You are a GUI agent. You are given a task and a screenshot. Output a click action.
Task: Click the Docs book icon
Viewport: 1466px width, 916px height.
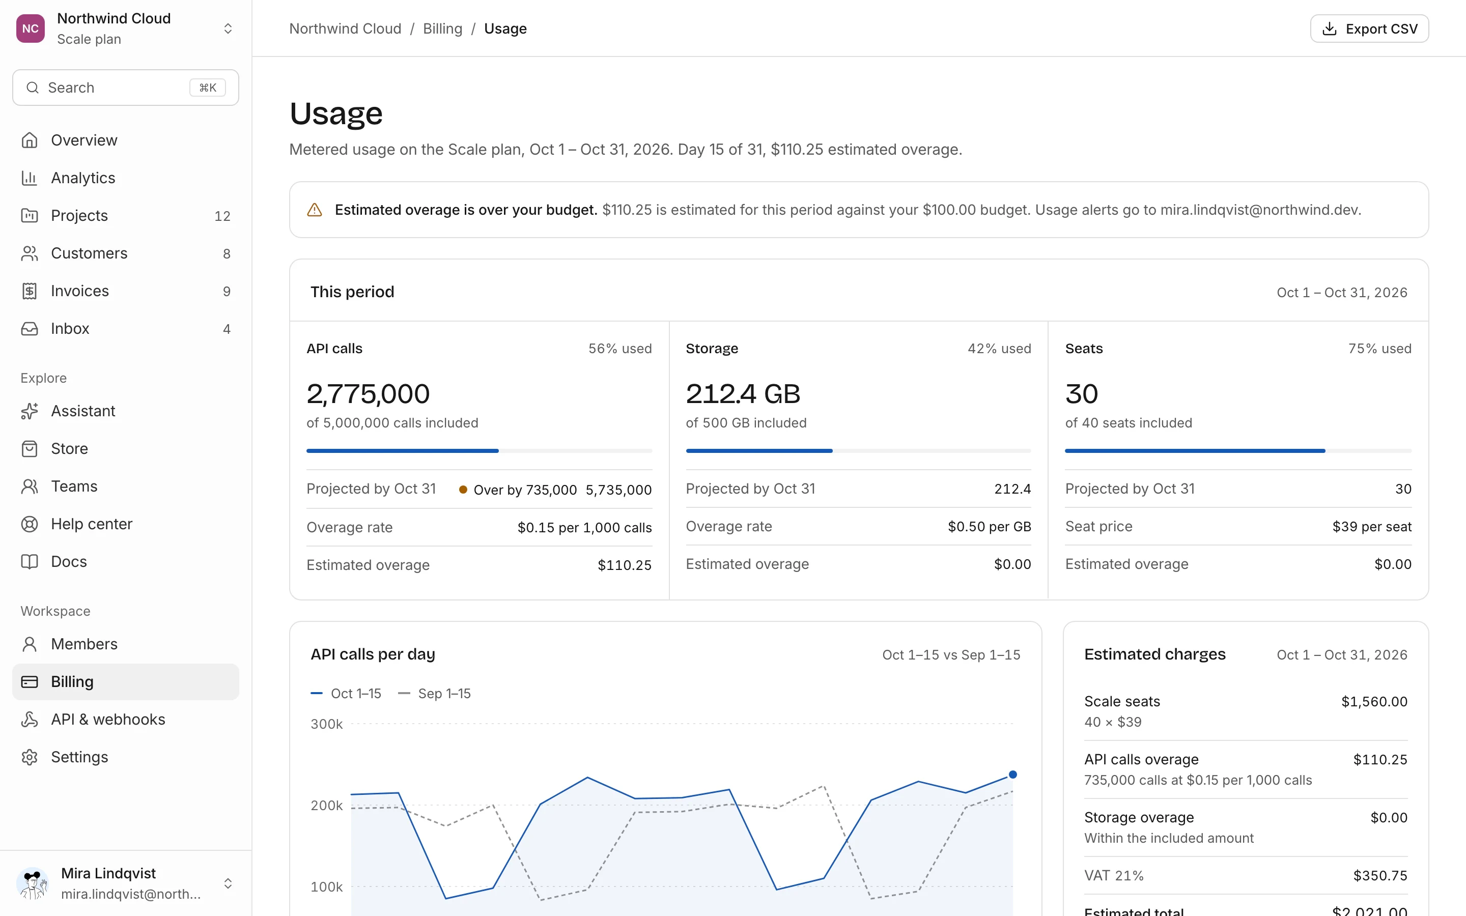[x=30, y=562]
